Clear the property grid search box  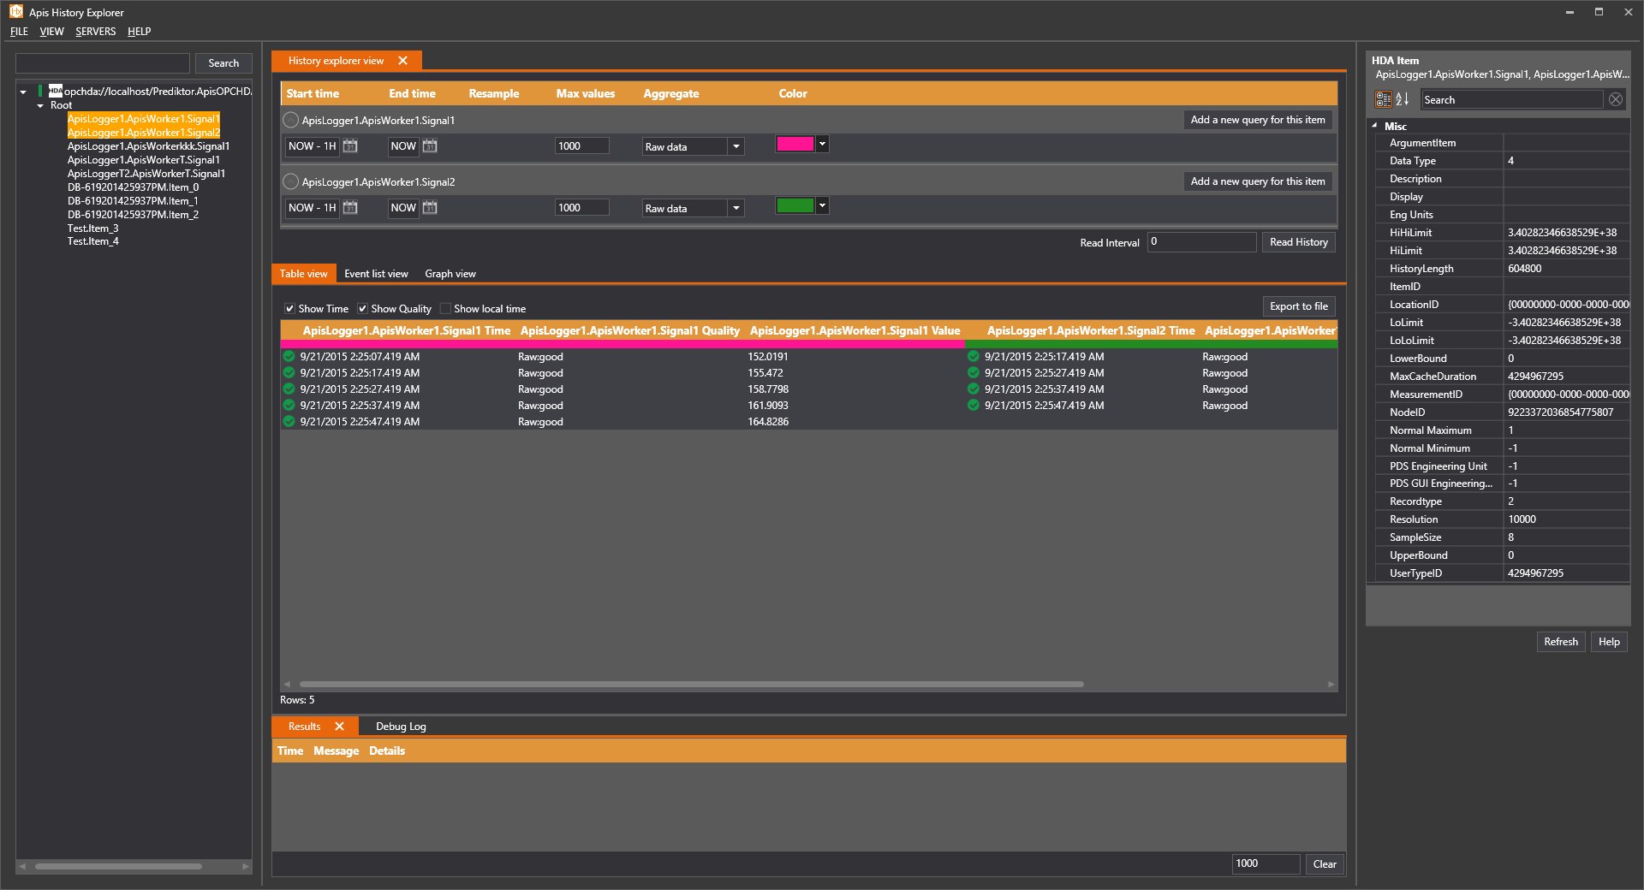1615,99
